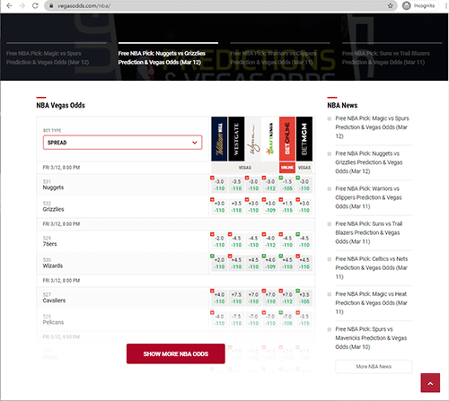Open Spurs vs Mavericks prediction news link
The width and height of the screenshot is (449, 401).
[371, 338]
